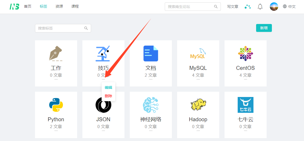
Task: Open the notification bell
Action: [260, 7]
